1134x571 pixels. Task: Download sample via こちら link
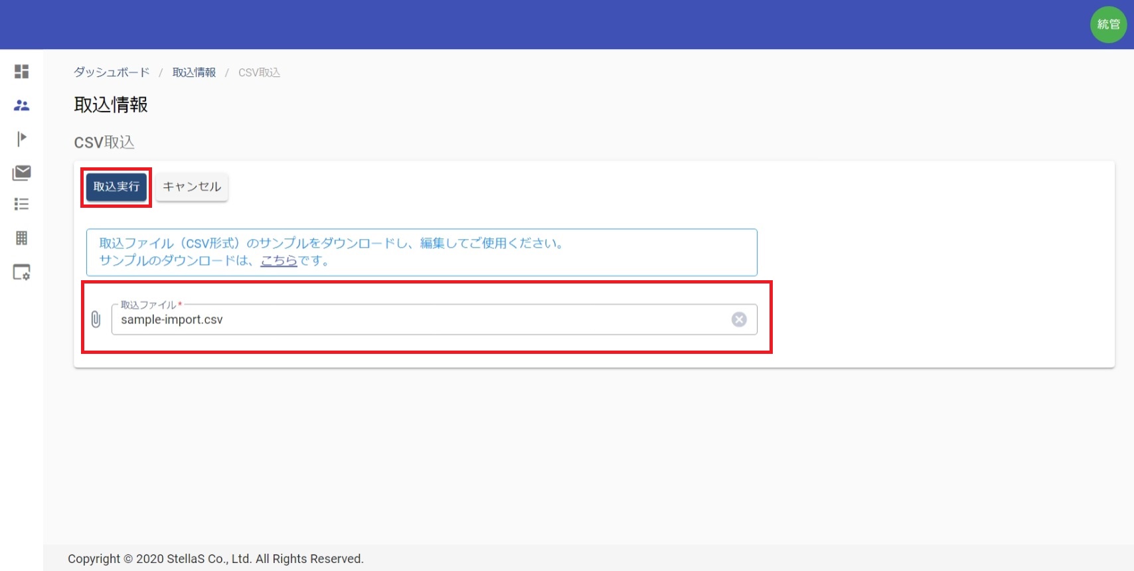pyautogui.click(x=278, y=261)
